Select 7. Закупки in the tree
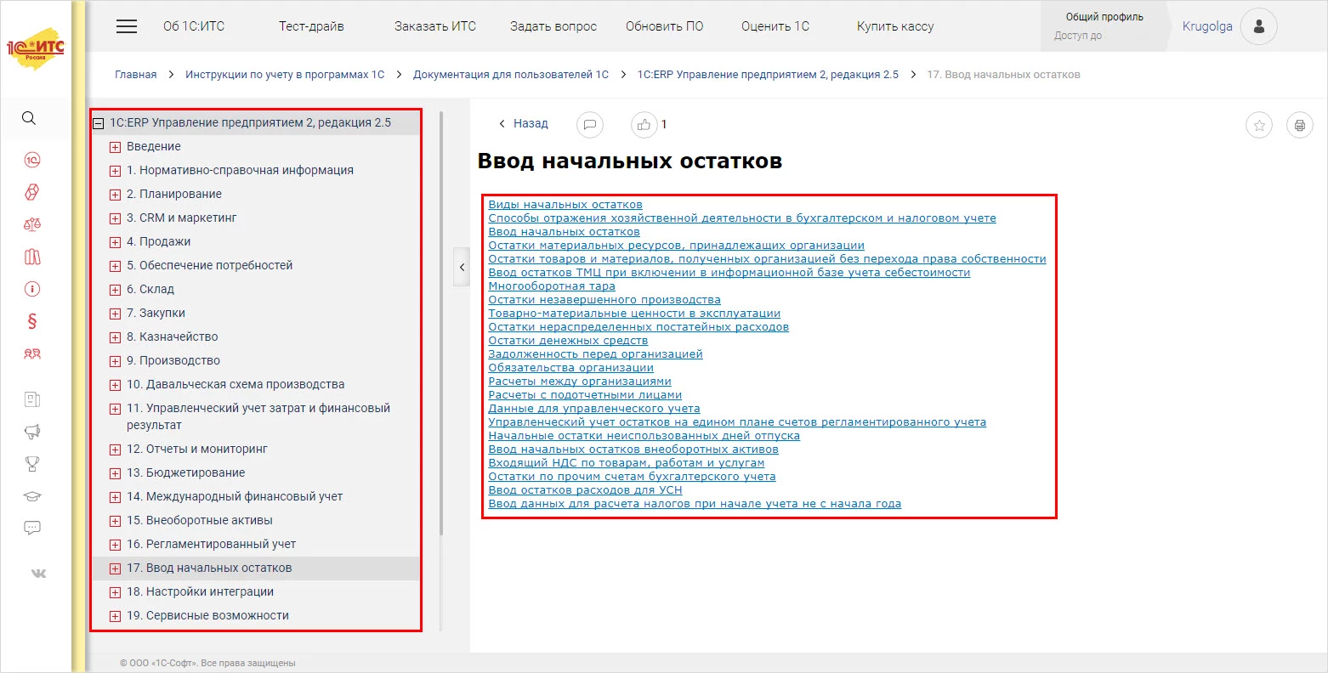 [x=156, y=314]
